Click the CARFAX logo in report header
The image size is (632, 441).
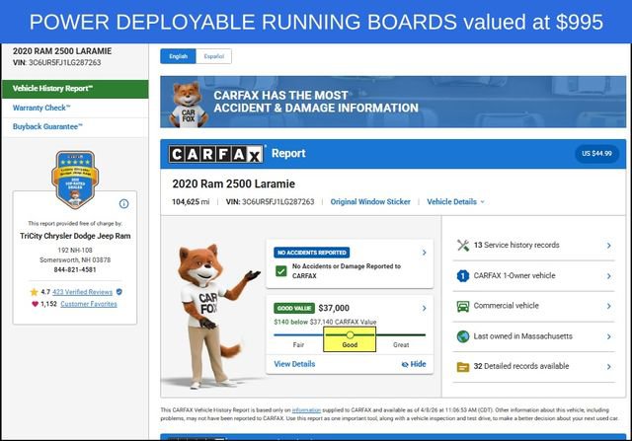[216, 154]
